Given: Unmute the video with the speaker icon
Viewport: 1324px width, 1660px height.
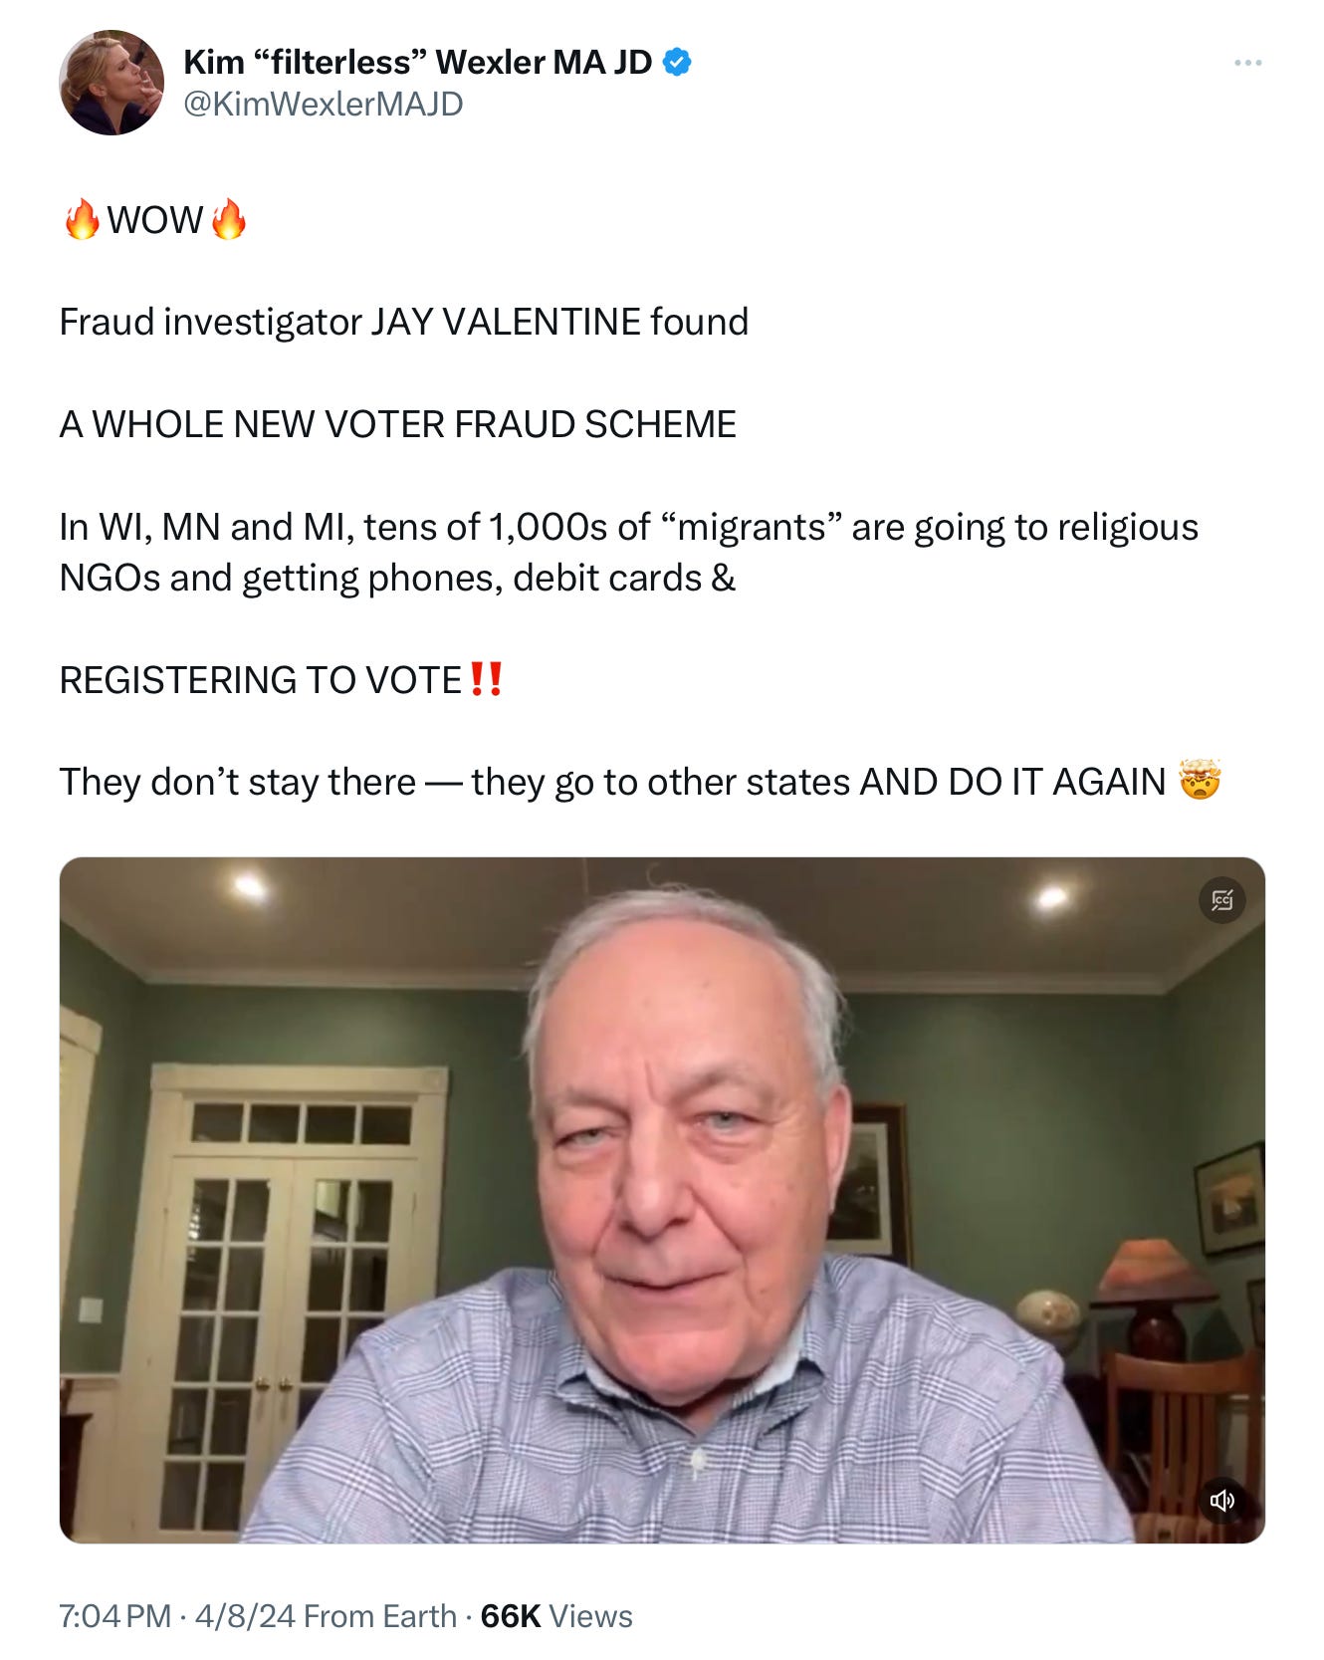Looking at the screenshot, I should (1221, 1500).
